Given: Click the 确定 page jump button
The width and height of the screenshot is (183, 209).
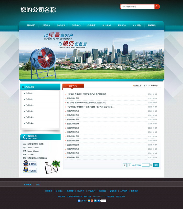Looking at the screenshot, I should 156,165.
